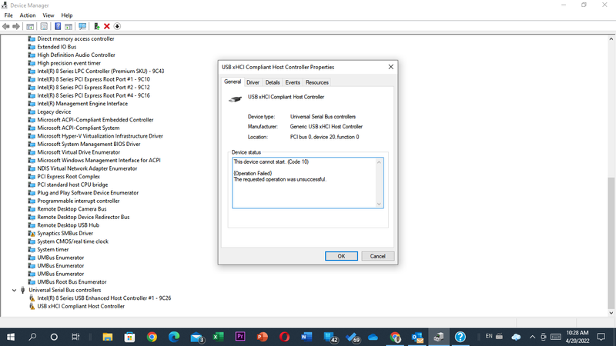Viewport: 616px width, 346px height.
Task: Click Scan for hardware changes icon
Action: tap(82, 26)
